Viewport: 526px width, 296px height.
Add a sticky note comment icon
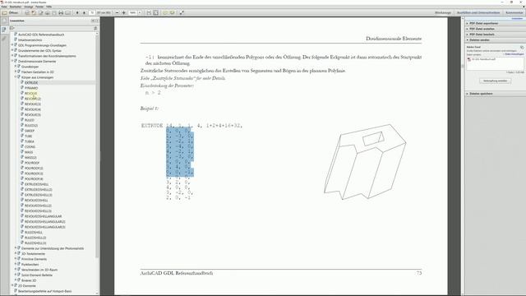[x=165, y=13]
